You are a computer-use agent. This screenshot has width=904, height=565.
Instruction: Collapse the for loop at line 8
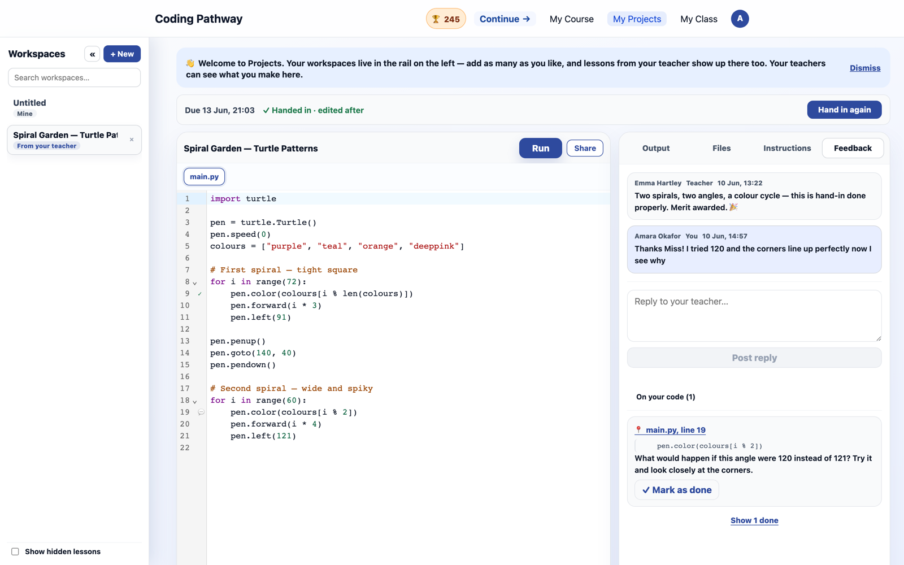pos(195,283)
